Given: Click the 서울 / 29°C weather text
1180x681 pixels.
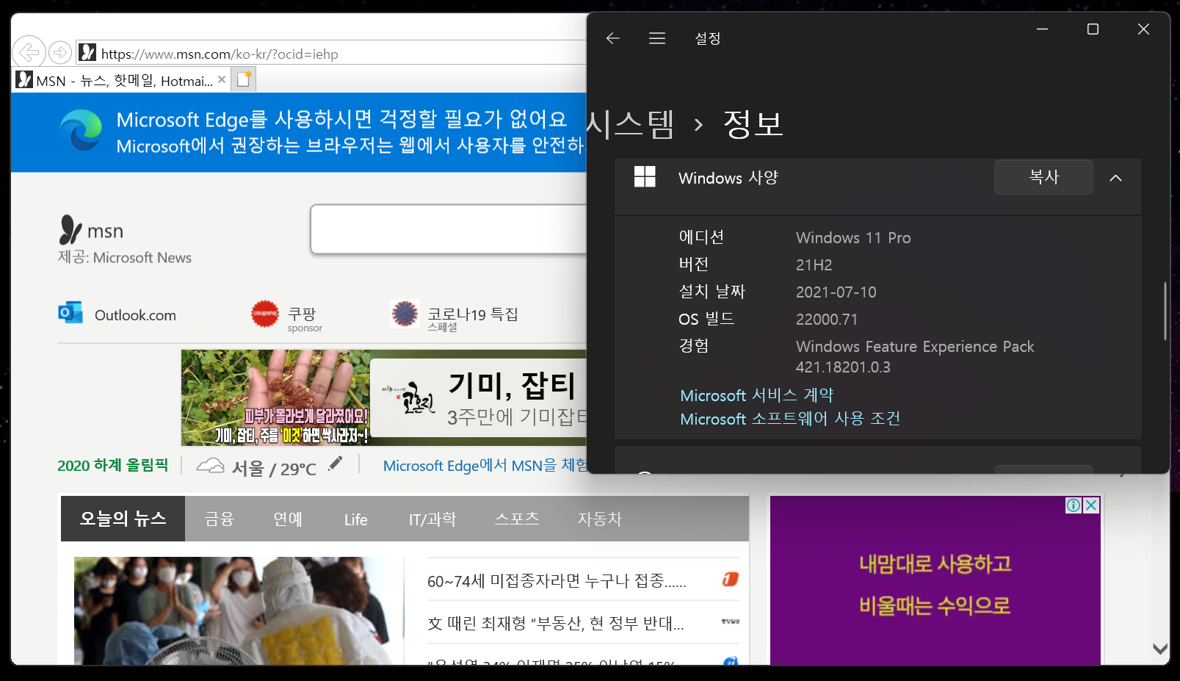Looking at the screenshot, I should click(274, 469).
